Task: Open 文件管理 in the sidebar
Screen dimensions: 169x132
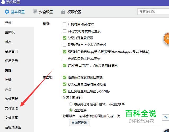Action: point(11,108)
